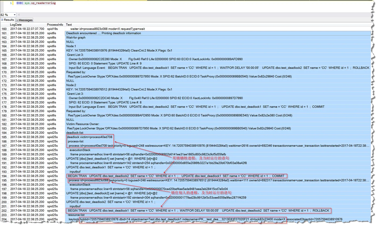Screen dimensions: 376x225
Task: Select the 'process-list' text cell
Action: (x=218, y=141)
